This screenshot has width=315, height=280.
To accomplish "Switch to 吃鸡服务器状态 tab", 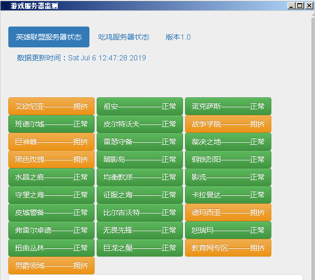I will click(124, 37).
